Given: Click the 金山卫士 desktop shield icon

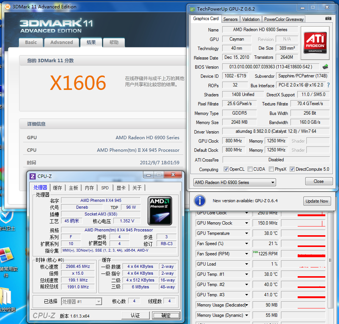Looking at the screenshot, I should click(x=7, y=220).
